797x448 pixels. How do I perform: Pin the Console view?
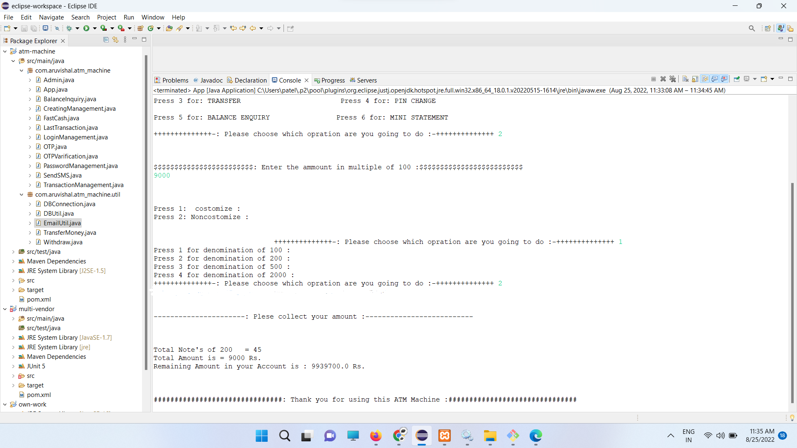[737, 79]
